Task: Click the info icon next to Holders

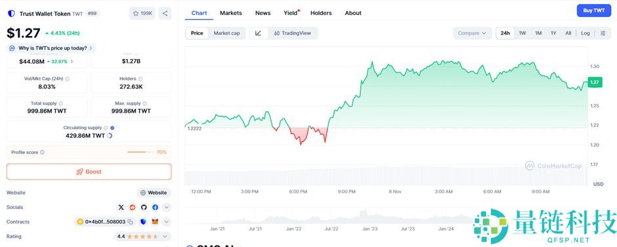Action: pyautogui.click(x=140, y=79)
